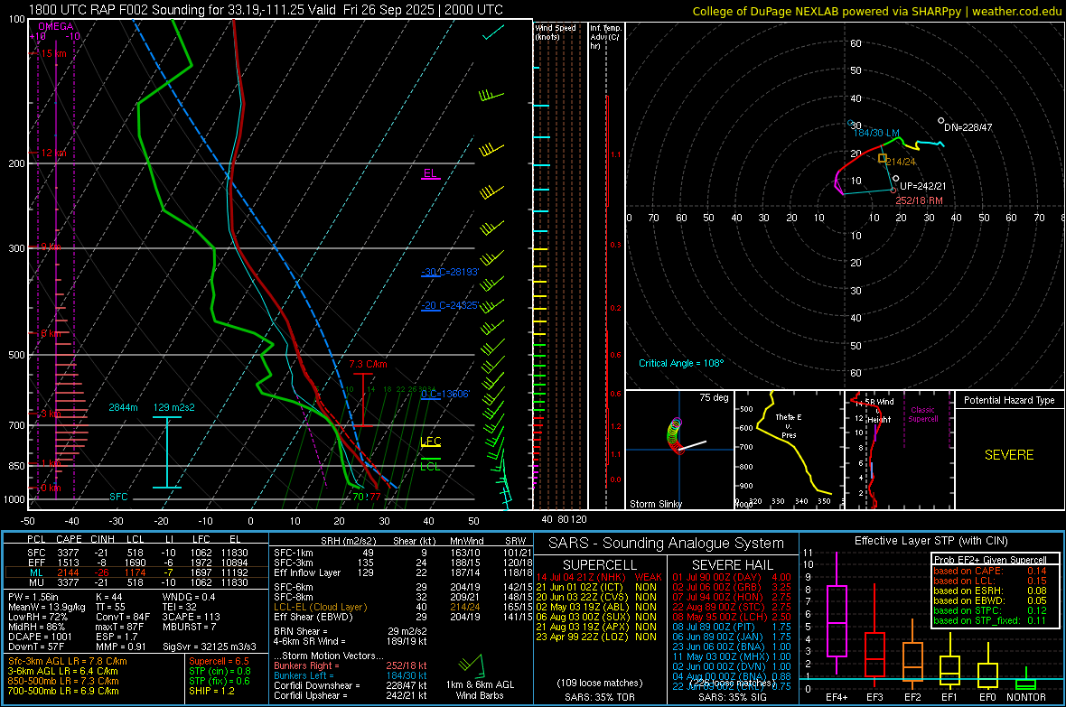
Task: Select the OMEGA label on the skew-T
Action: click(55, 26)
